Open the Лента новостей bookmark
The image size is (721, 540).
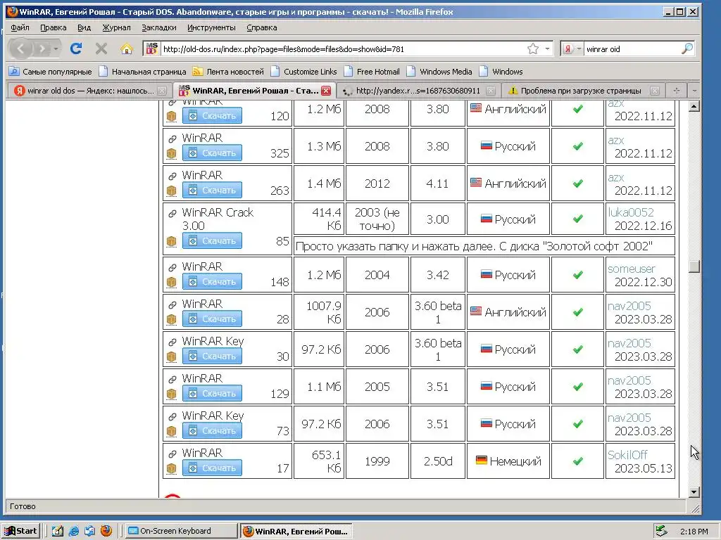tap(228, 72)
